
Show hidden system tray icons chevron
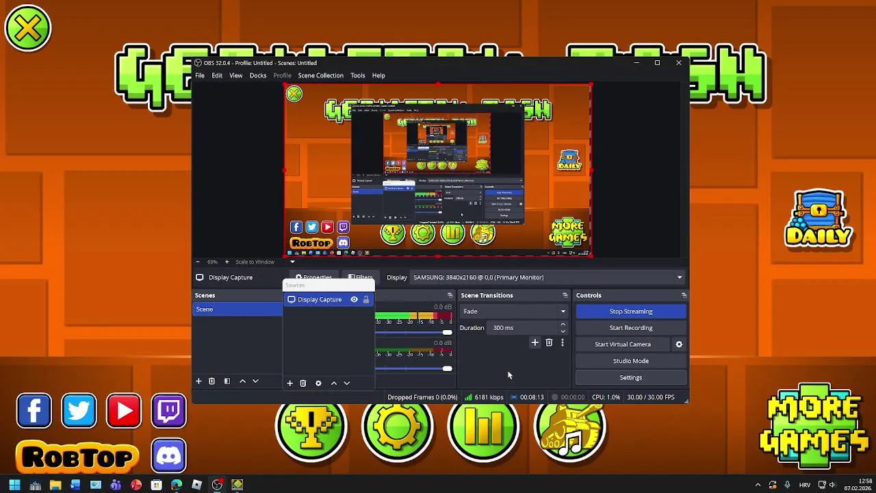(x=758, y=485)
